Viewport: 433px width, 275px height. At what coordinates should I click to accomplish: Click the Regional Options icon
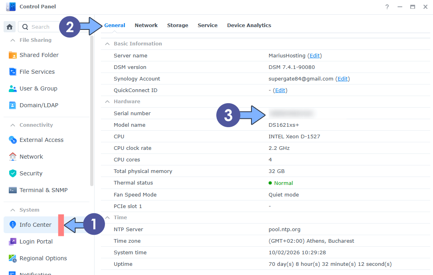12,258
